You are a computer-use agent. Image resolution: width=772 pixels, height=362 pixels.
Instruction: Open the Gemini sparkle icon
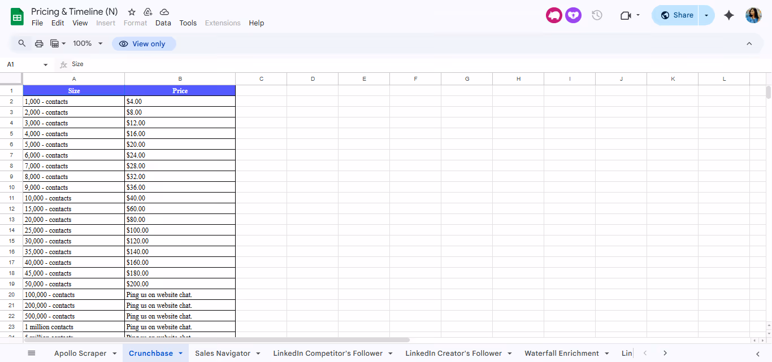729,15
